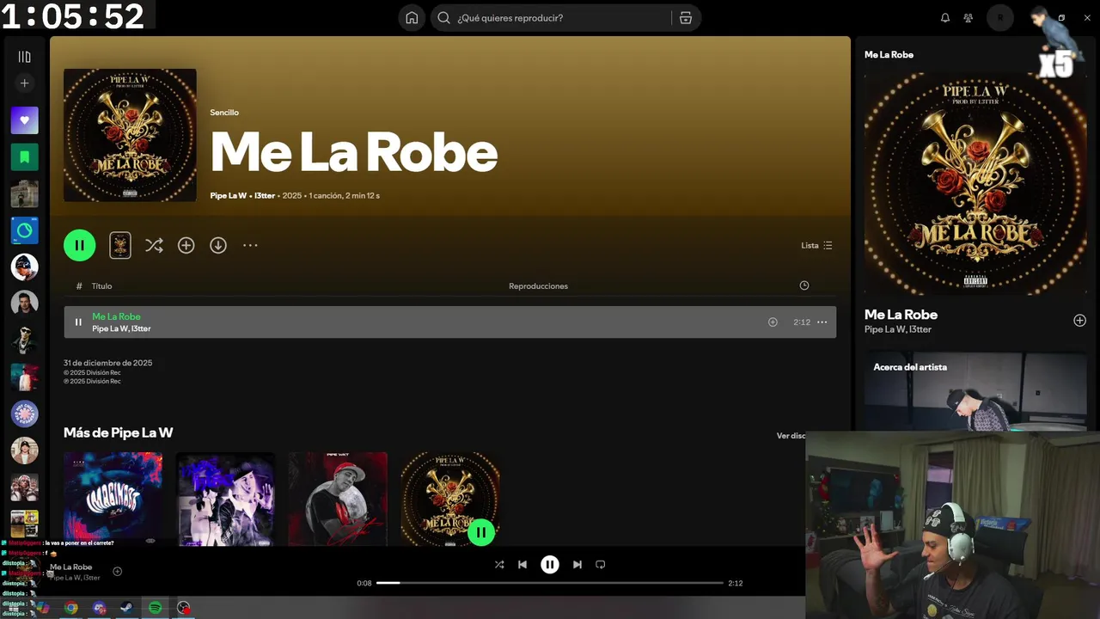Open the Friend Activity people icon
Screen dimensions: 1100x619
[969, 18]
